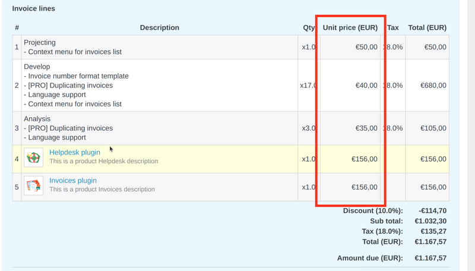
Task: Click the discount amount -€114,70
Action: point(432,211)
